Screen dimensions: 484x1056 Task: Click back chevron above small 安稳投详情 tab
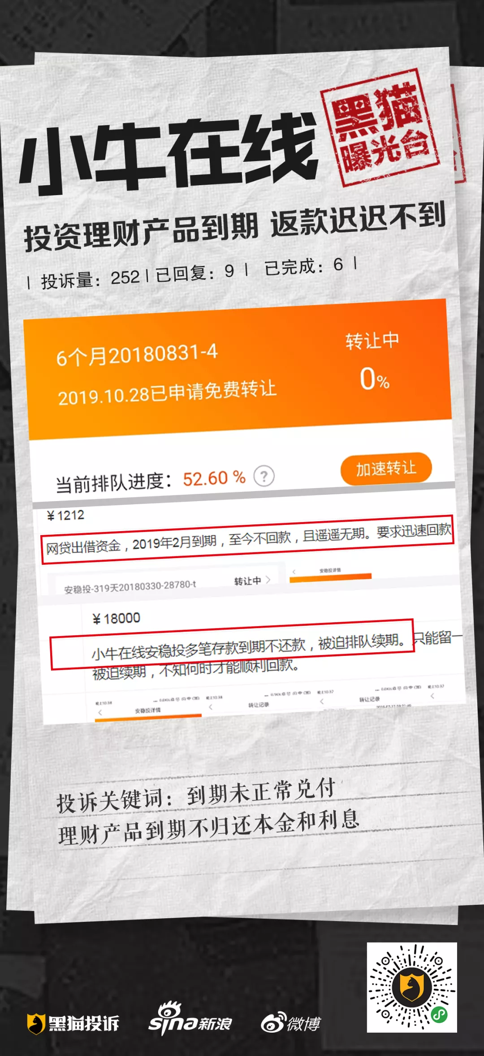294,572
